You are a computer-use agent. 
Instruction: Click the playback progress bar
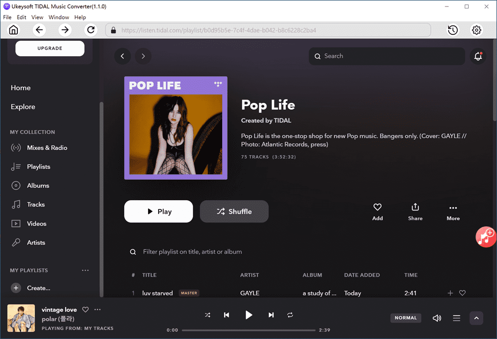(x=248, y=330)
